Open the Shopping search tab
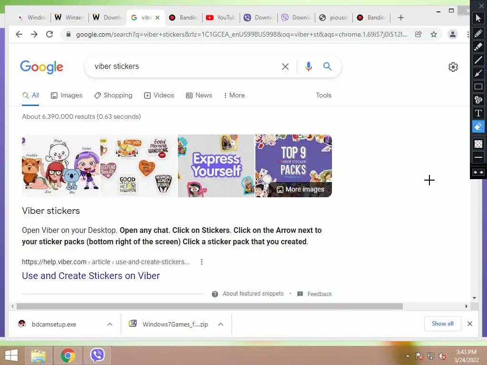487x365 pixels. (x=113, y=95)
